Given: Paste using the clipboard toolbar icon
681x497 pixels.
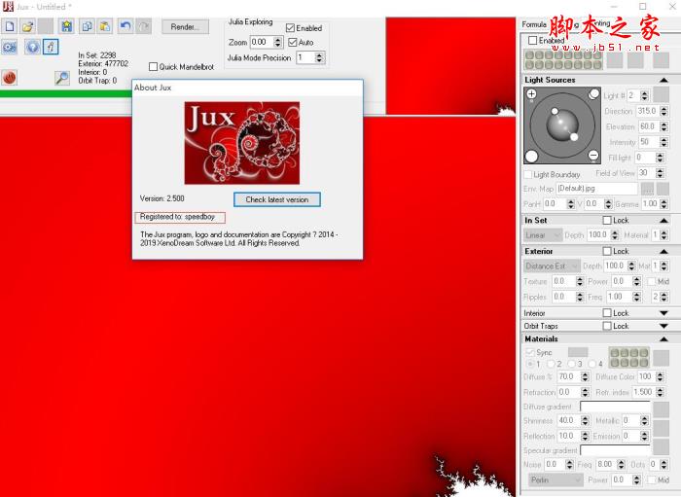Looking at the screenshot, I should [105, 26].
